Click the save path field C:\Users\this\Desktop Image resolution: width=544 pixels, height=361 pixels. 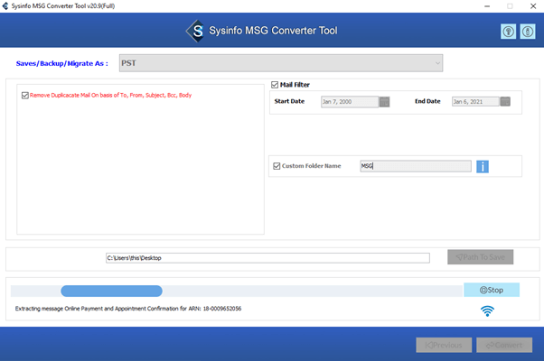[x=267, y=258]
